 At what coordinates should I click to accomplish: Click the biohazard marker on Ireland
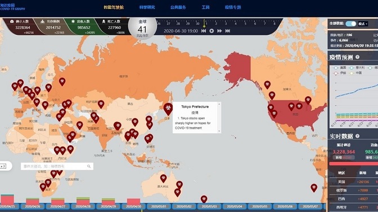(x=15, y=87)
